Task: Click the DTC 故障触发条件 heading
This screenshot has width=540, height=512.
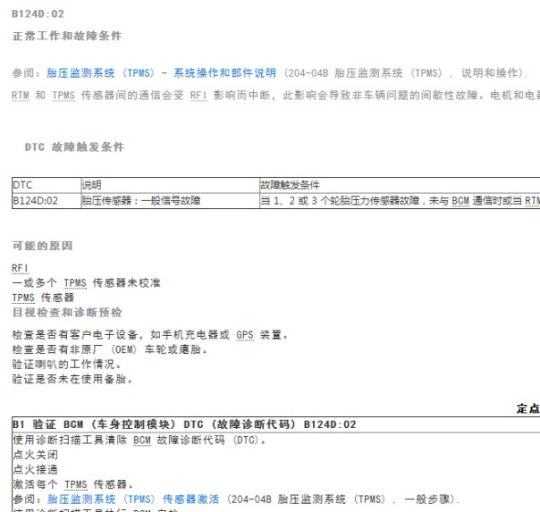Action: 74,147
